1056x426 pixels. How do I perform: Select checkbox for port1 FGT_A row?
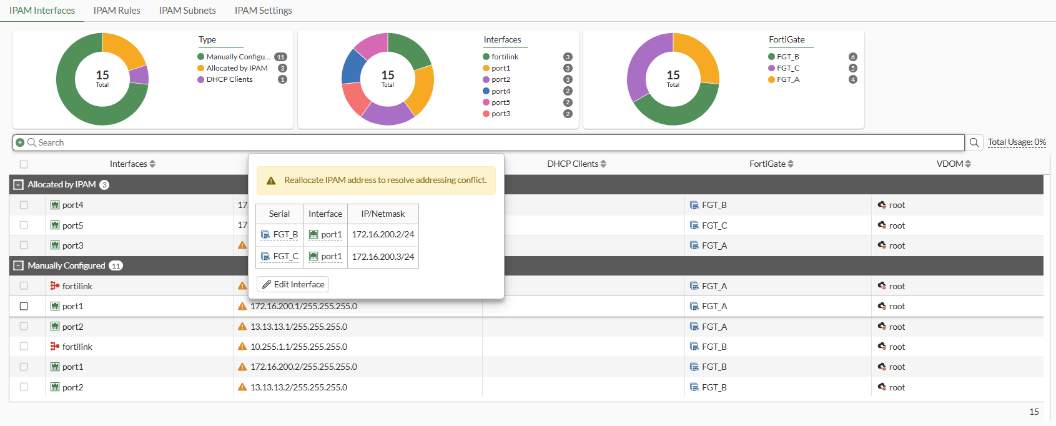[x=24, y=306]
